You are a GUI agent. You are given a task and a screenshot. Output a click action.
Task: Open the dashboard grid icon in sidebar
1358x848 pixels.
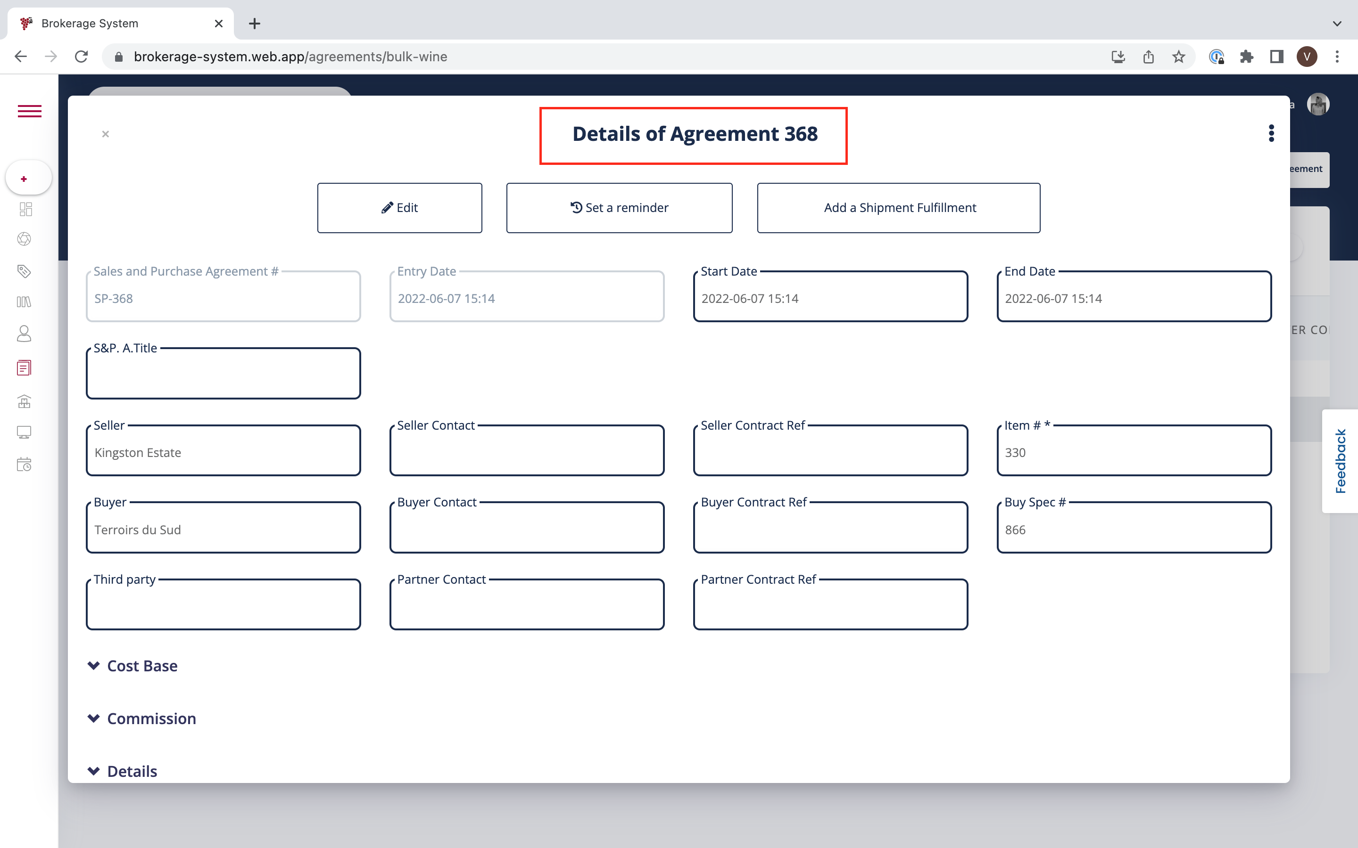(x=25, y=209)
